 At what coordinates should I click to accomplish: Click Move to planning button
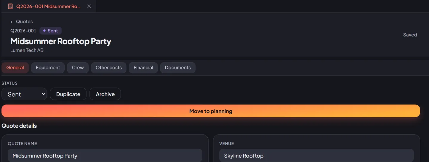tap(211, 111)
